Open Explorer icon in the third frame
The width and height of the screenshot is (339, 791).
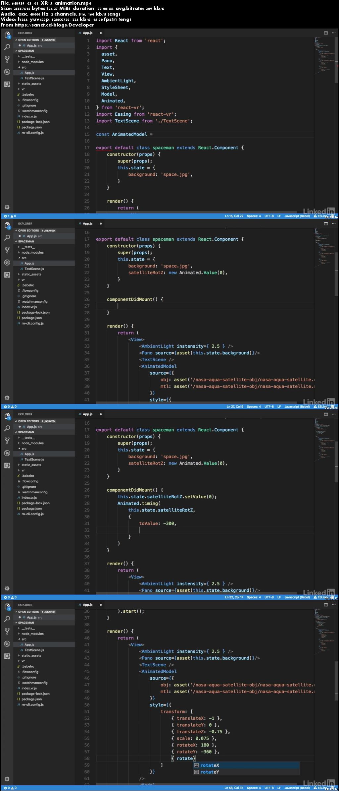pos(7,416)
